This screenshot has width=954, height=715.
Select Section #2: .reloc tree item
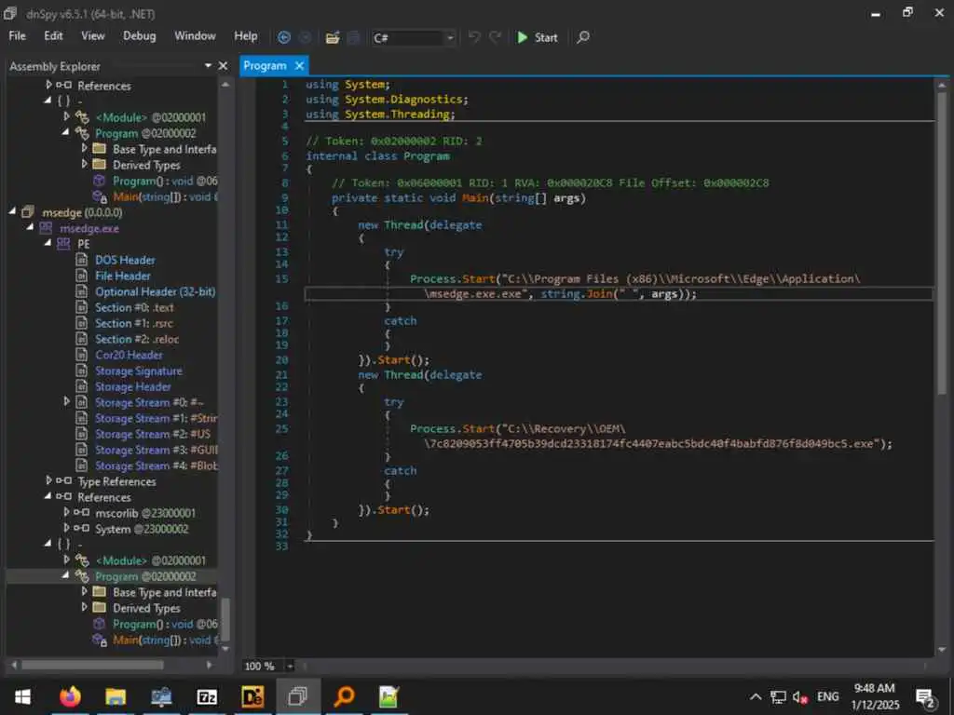click(x=137, y=339)
